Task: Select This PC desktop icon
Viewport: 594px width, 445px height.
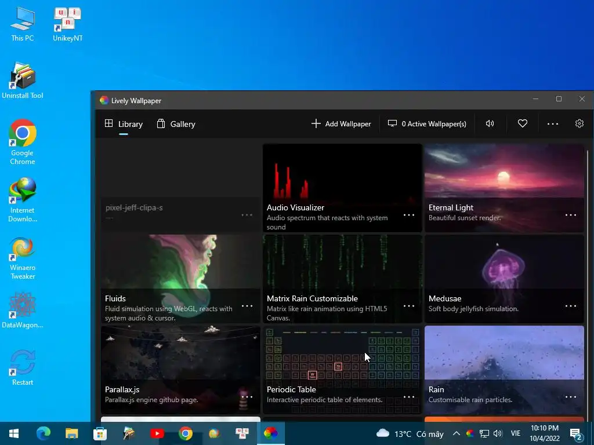Action: [23, 24]
